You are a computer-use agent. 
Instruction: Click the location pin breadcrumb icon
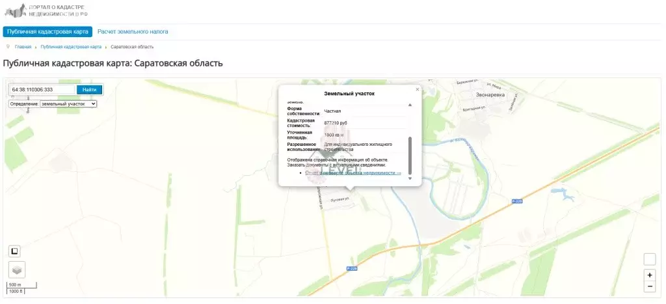click(8, 47)
